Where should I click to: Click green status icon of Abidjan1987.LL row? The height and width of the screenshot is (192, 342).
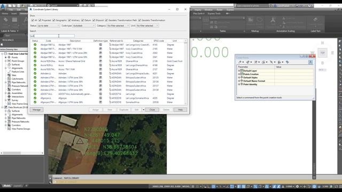tap(35, 45)
